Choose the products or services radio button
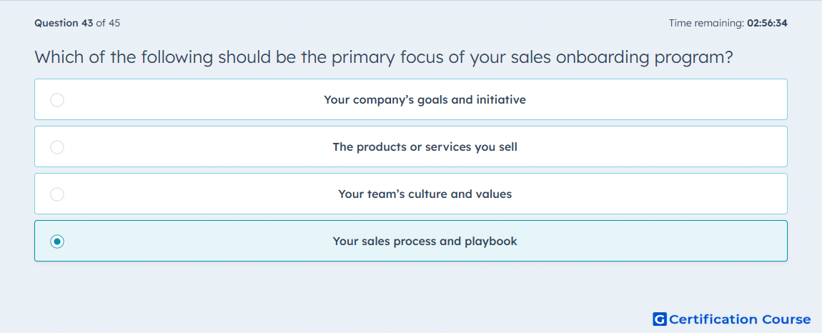 pos(57,146)
